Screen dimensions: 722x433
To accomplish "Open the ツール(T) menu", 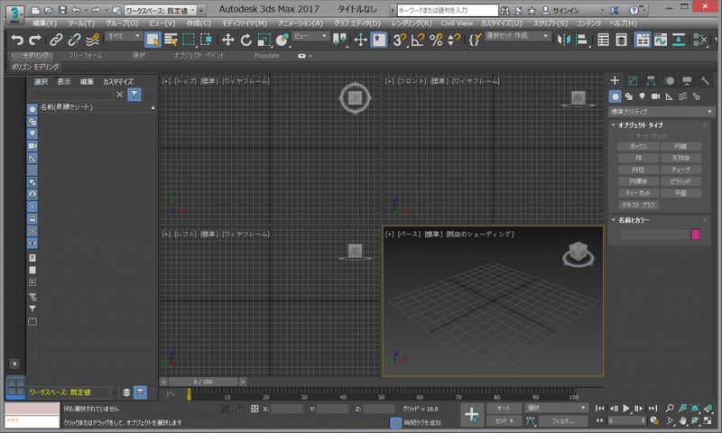I will click(x=81, y=23).
